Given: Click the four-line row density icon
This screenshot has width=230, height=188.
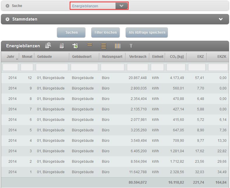Looking at the screenshot, I should coord(104,46).
